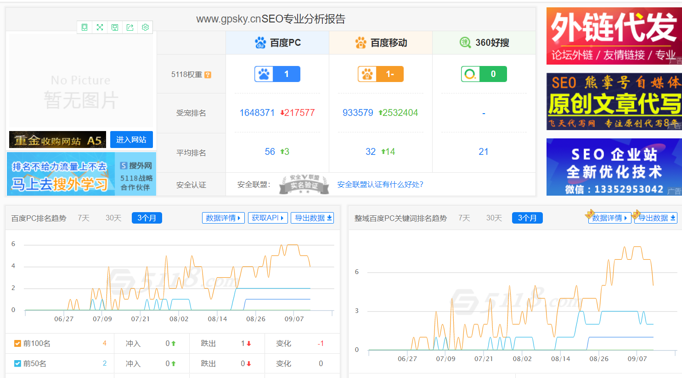The image size is (682, 378).
Task: Open 数据详情 in 百度PC排名趋势 panel
Action: pyautogui.click(x=223, y=218)
